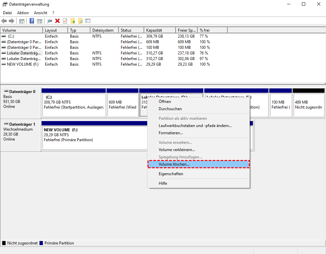This screenshot has width=326, height=254.
Task: Click the Datenträger 1 Wechselmedium disk label
Action: point(20,135)
